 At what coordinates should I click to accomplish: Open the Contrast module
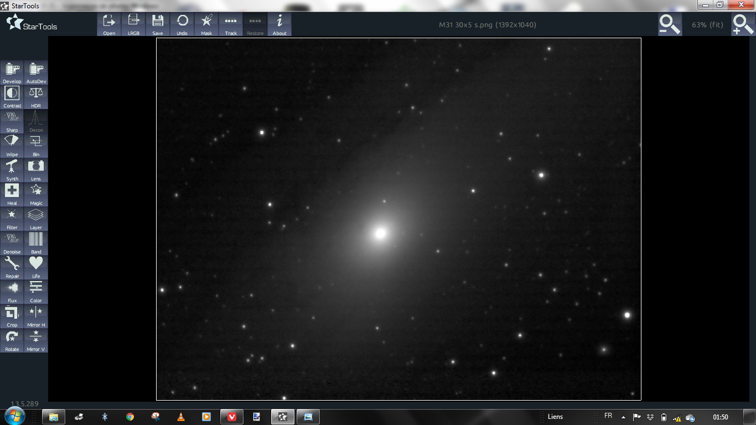(x=12, y=97)
